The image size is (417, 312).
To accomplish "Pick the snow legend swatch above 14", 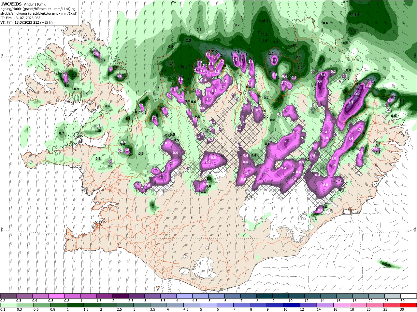I will point(328,296).
